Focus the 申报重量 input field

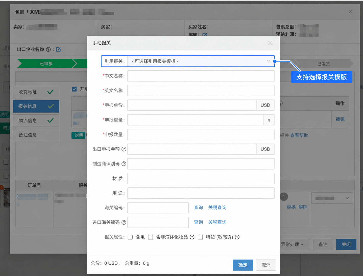point(196,120)
